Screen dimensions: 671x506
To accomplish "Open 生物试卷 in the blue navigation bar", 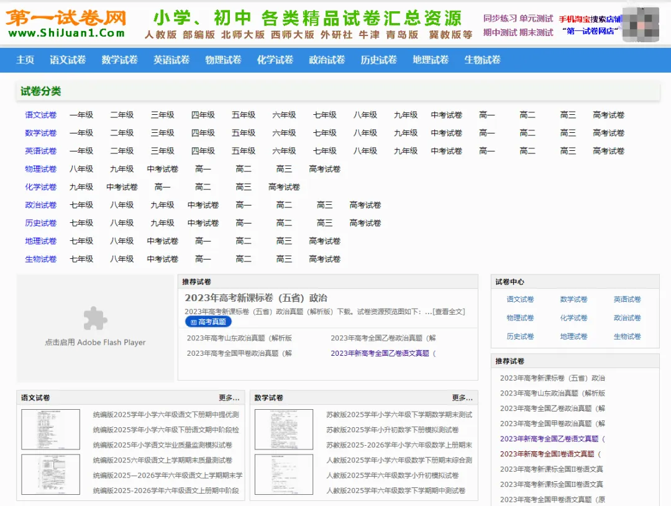I will click(x=482, y=60).
